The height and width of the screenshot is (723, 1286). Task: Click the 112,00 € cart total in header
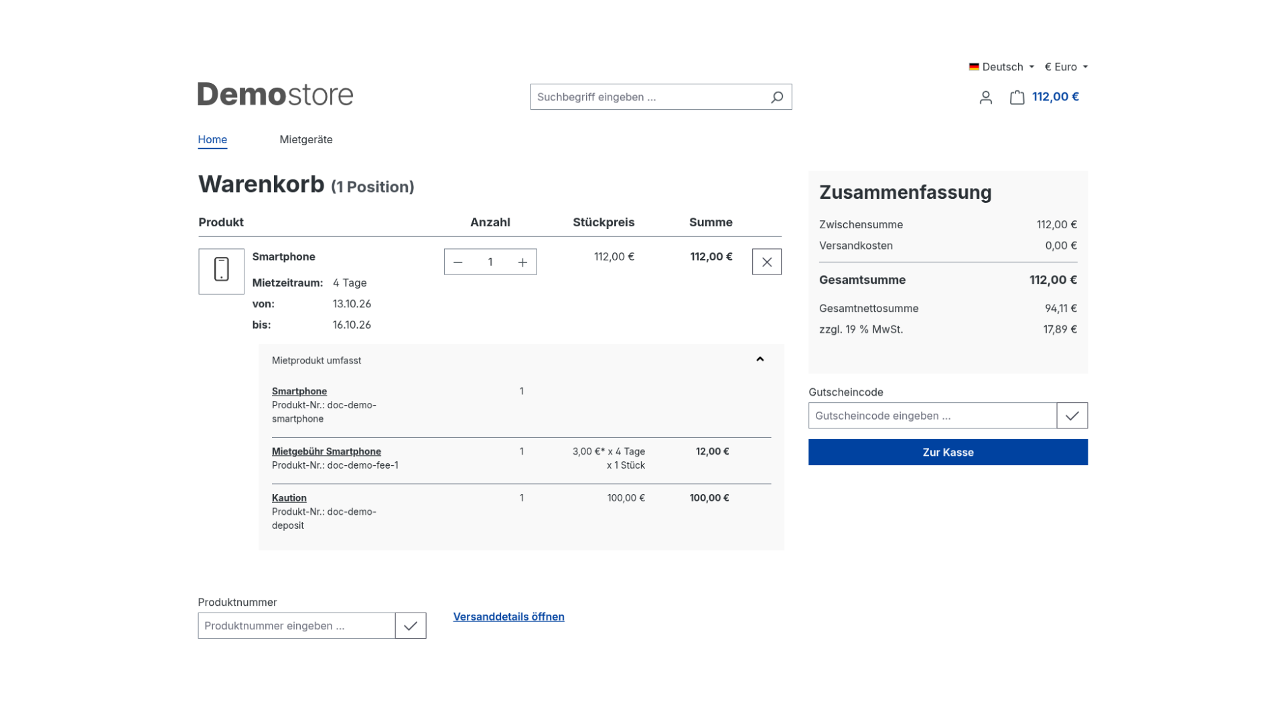tap(1056, 96)
